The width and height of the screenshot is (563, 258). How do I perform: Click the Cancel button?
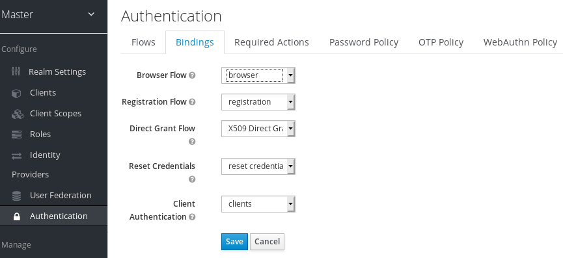pos(267,242)
